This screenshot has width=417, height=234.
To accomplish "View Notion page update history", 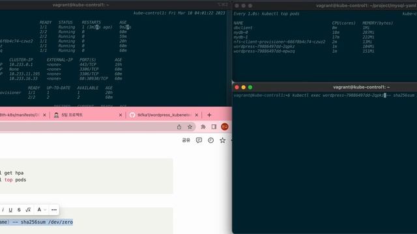I will coord(210,140).
